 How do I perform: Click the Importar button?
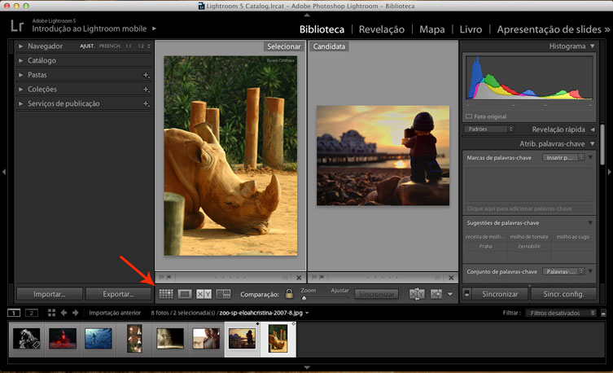(47, 294)
